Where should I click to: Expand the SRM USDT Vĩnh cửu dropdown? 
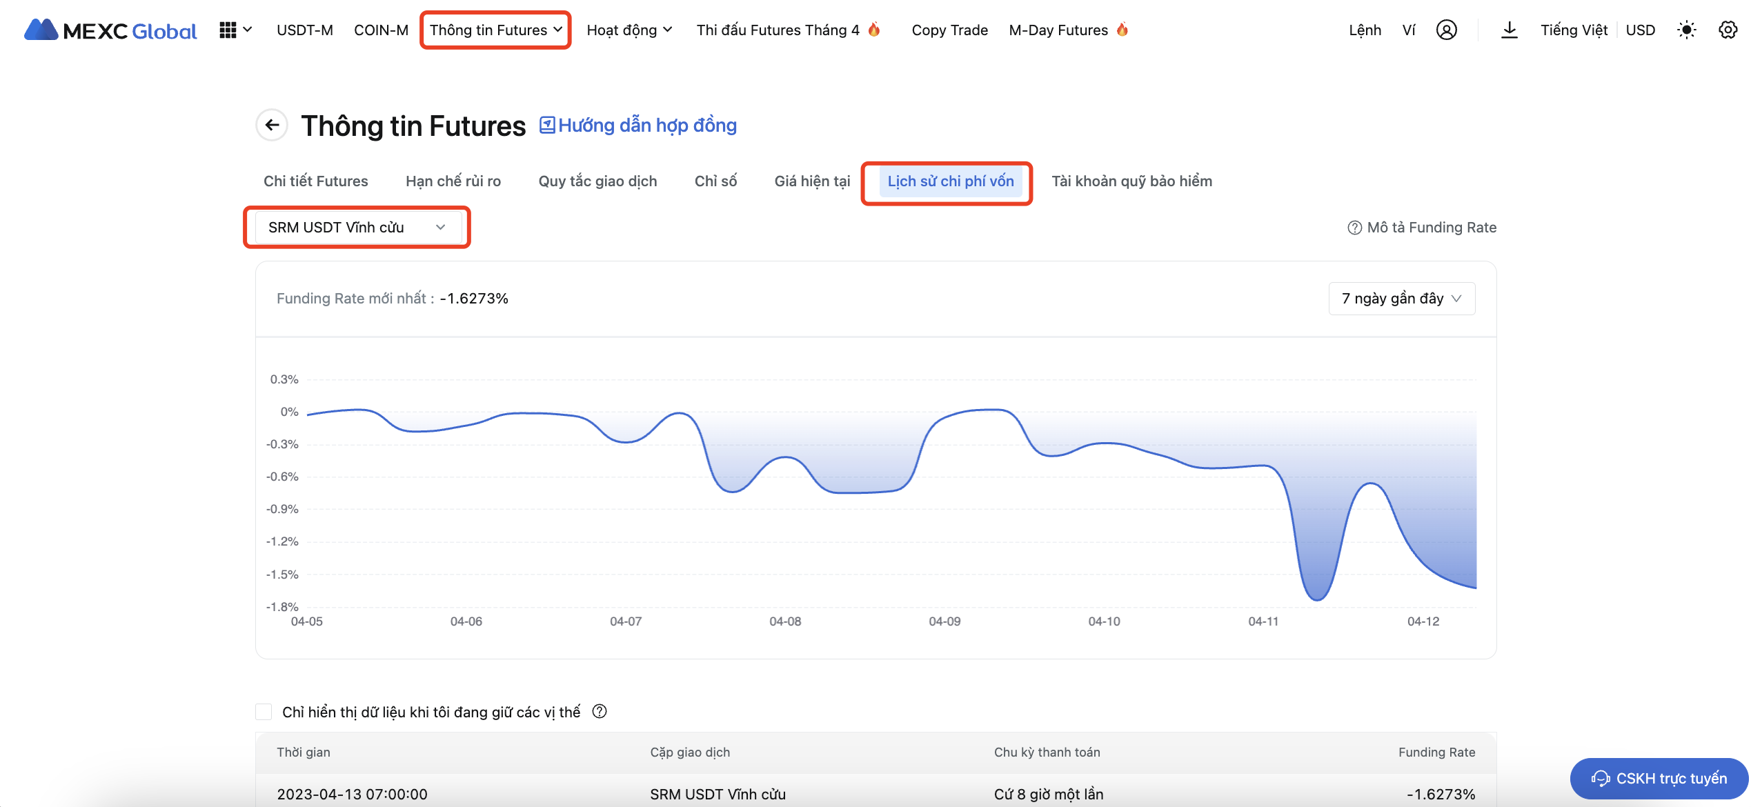click(x=357, y=228)
